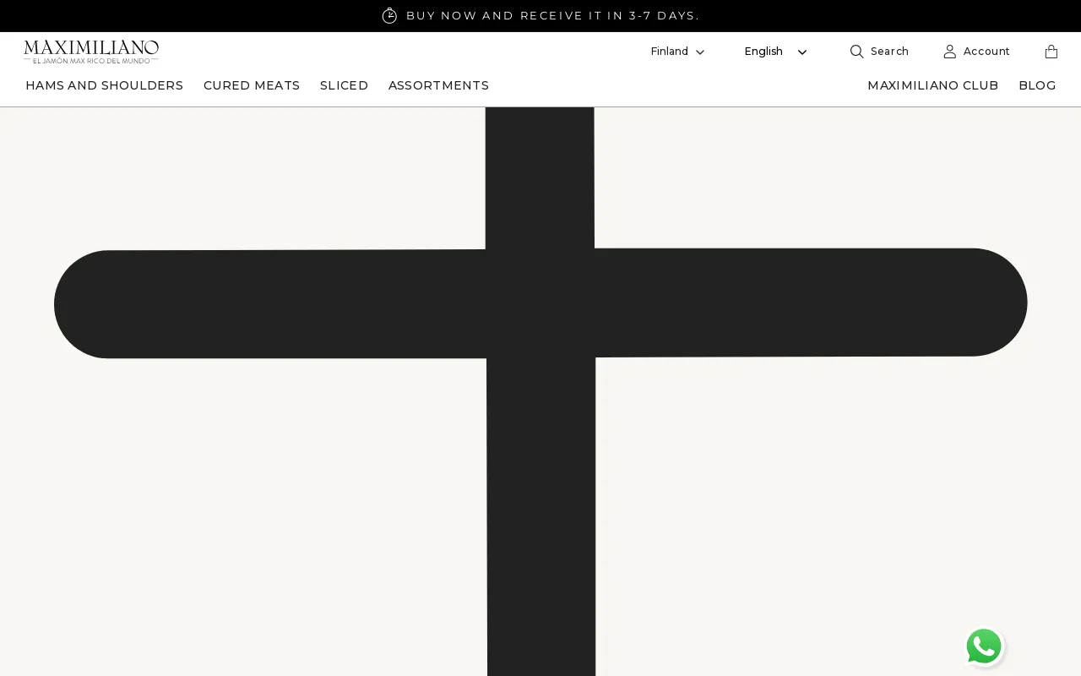Click the announcement bar text about delivery
This screenshot has height=676, width=1081.
552,15
